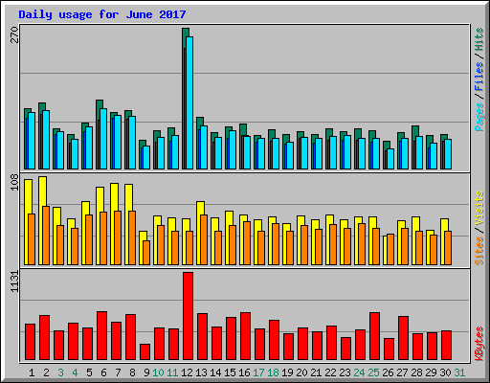Image resolution: width=490 pixels, height=383 pixels.
Task: Click the "Sites" legend label
Action: pyautogui.click(x=479, y=251)
